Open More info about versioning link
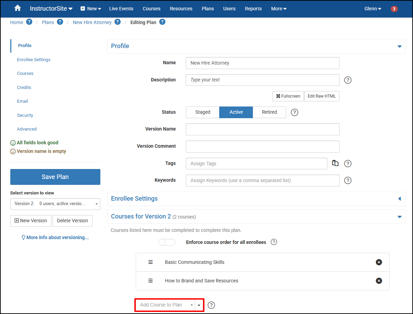This screenshot has height=314, width=413. pos(55,237)
